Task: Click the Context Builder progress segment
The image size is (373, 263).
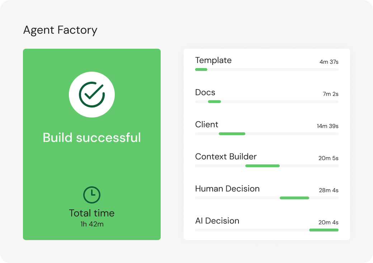Action: pos(263,166)
